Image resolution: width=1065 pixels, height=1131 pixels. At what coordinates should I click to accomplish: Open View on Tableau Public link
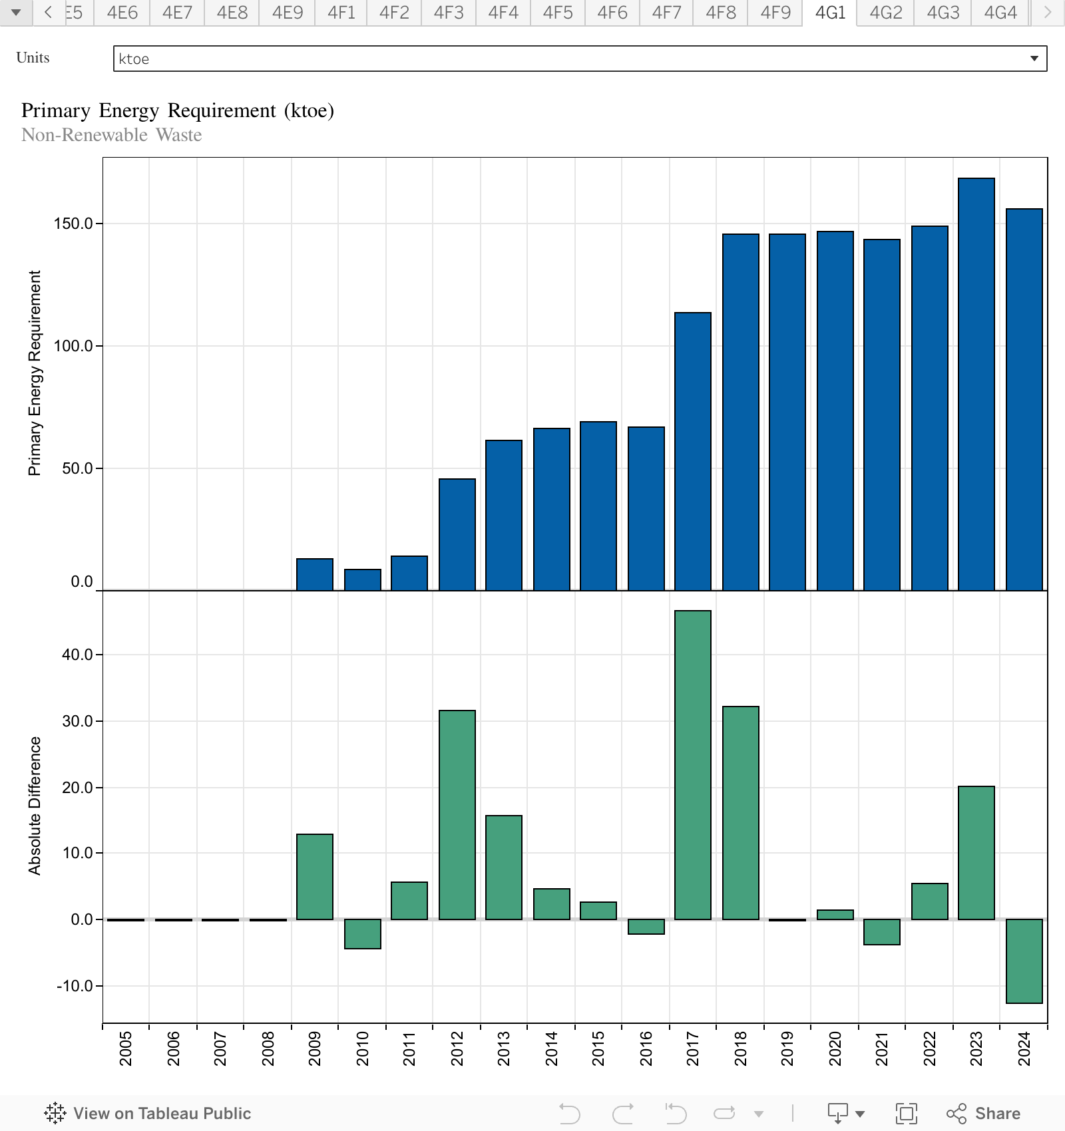click(x=162, y=1113)
